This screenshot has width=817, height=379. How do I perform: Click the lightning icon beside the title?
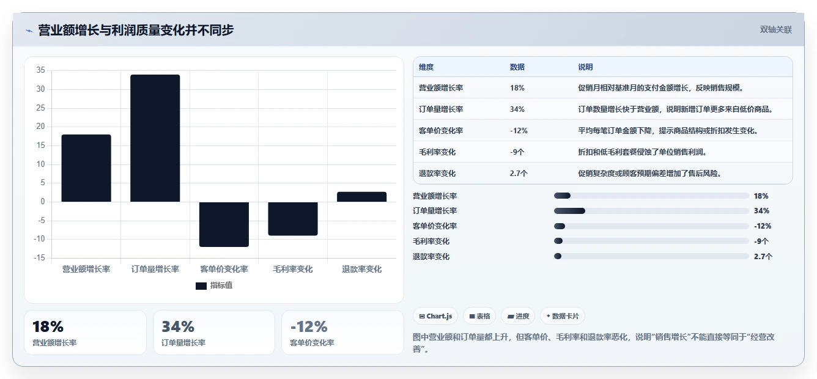click(29, 31)
